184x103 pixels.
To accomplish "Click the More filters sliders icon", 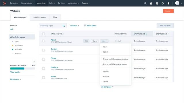I will point(85,25).
